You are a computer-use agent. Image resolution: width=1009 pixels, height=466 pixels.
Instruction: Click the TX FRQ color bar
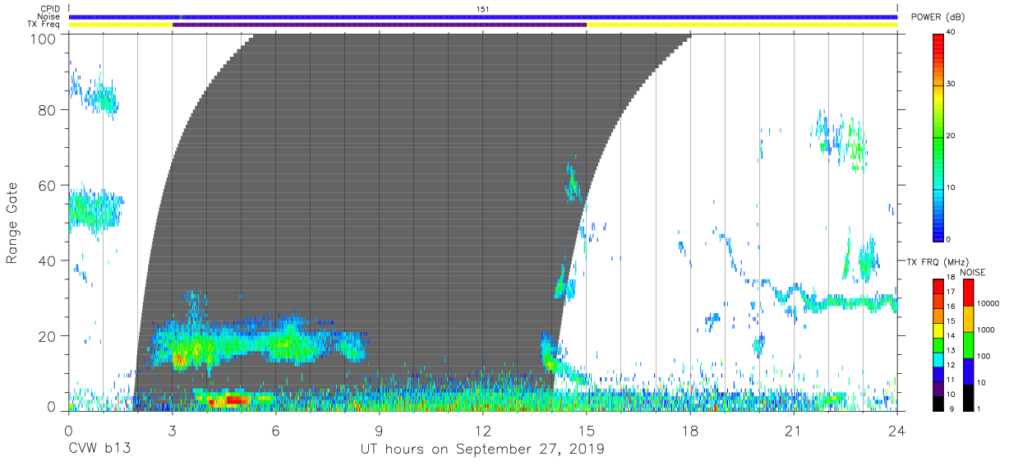click(938, 344)
